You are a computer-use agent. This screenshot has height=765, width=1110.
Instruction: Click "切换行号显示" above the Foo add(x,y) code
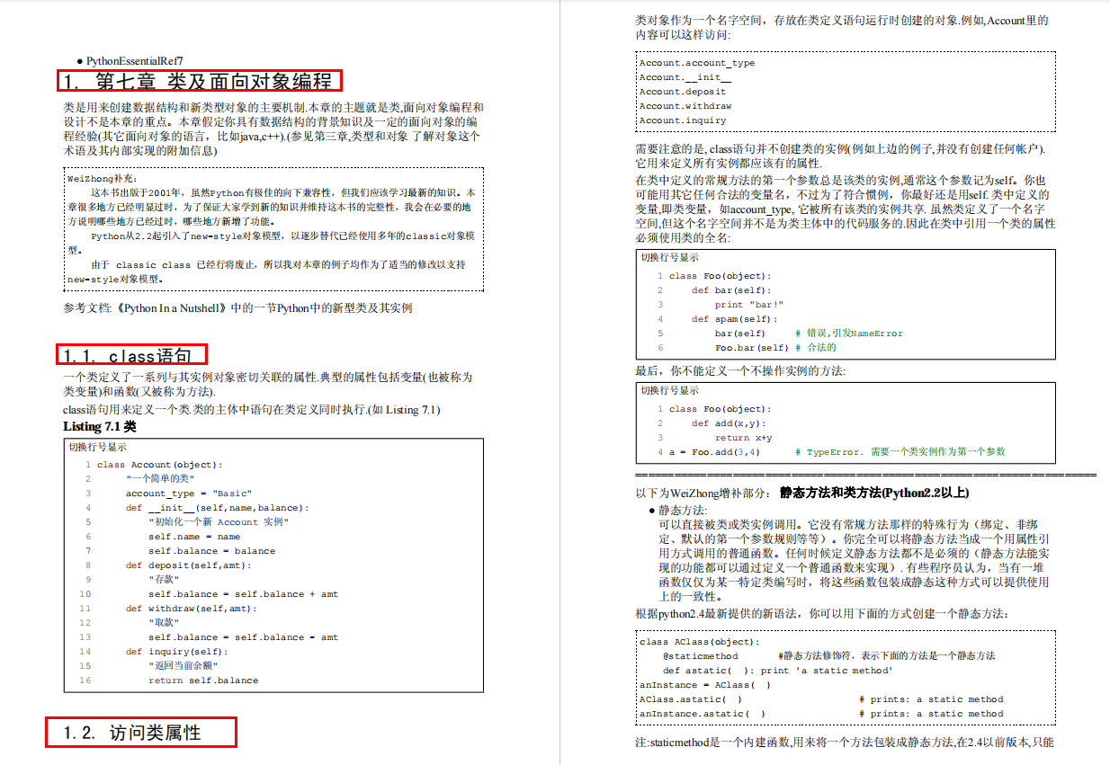click(669, 390)
